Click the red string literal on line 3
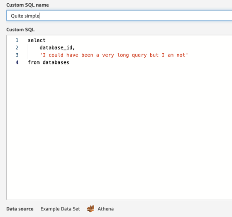Viewport: 232px width, 217px height. [x=114, y=55]
